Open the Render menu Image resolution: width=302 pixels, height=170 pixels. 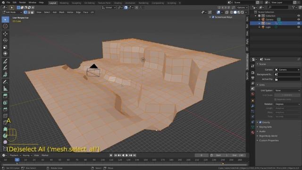[22, 2]
